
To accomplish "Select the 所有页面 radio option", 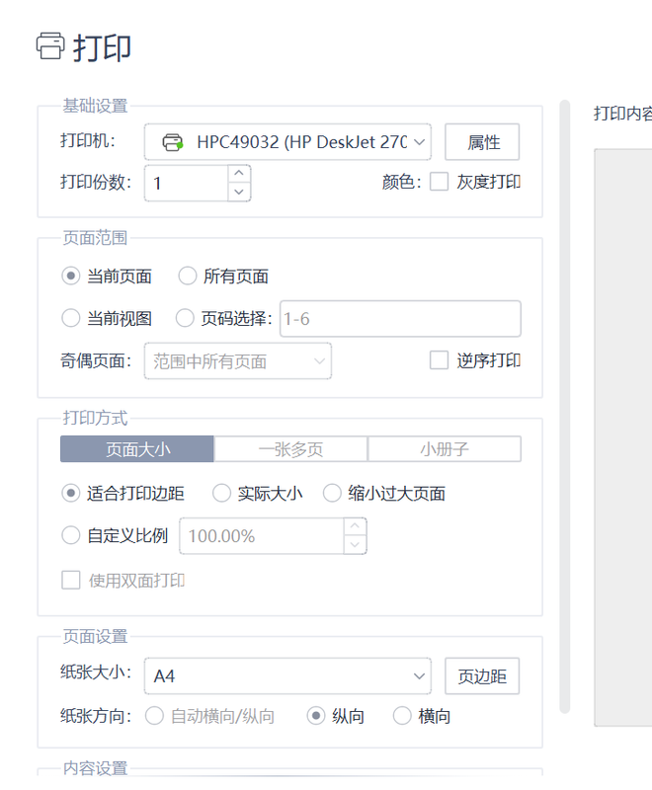I will tap(188, 276).
